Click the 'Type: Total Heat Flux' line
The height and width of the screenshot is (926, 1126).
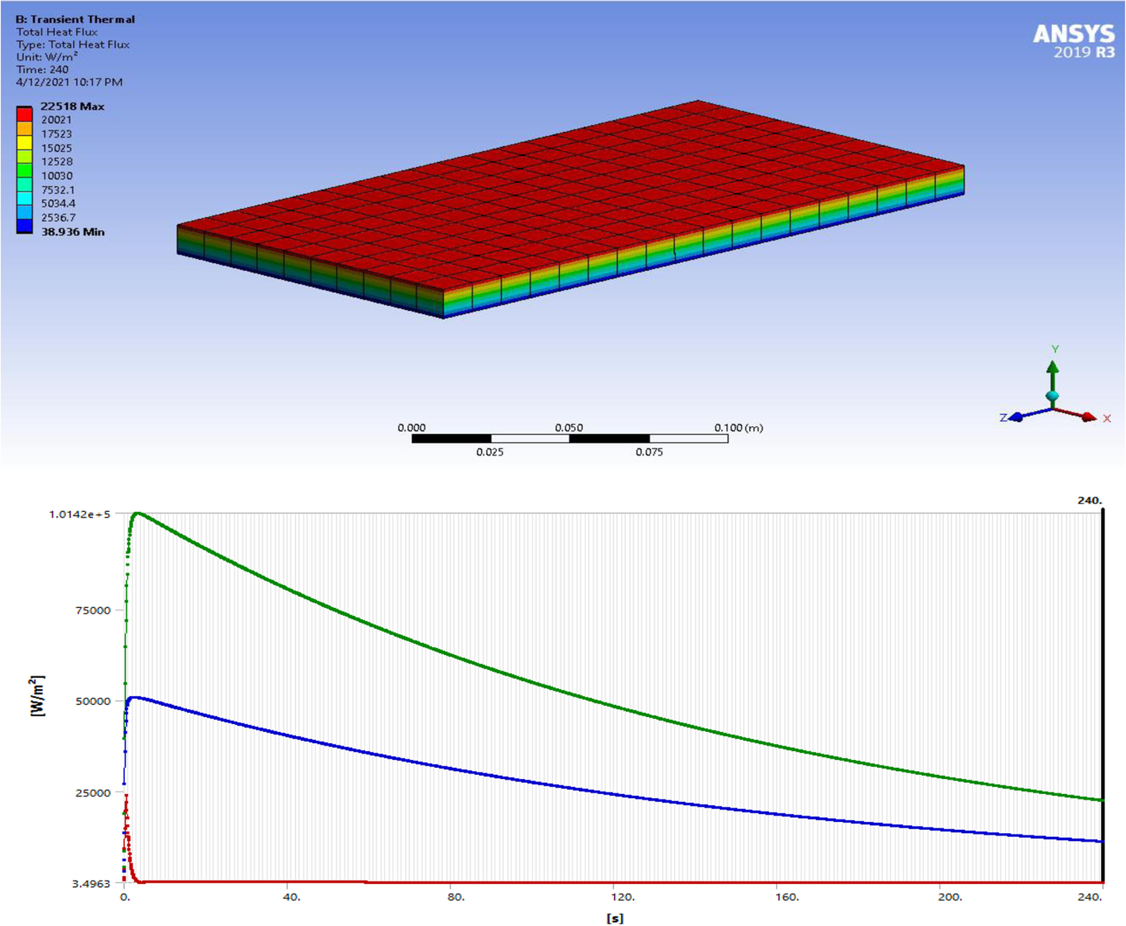(x=72, y=45)
